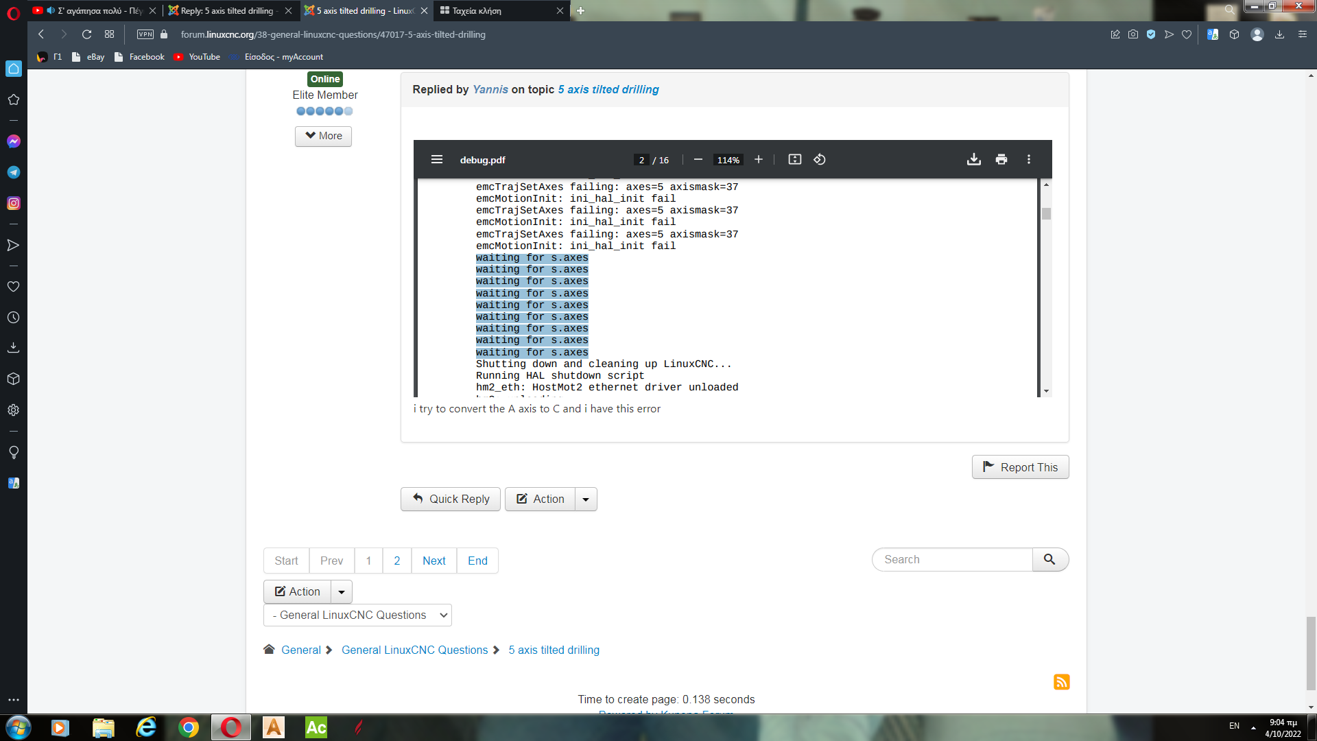Open PDF more actions menu
This screenshot has height=741, width=1317.
[1028, 160]
